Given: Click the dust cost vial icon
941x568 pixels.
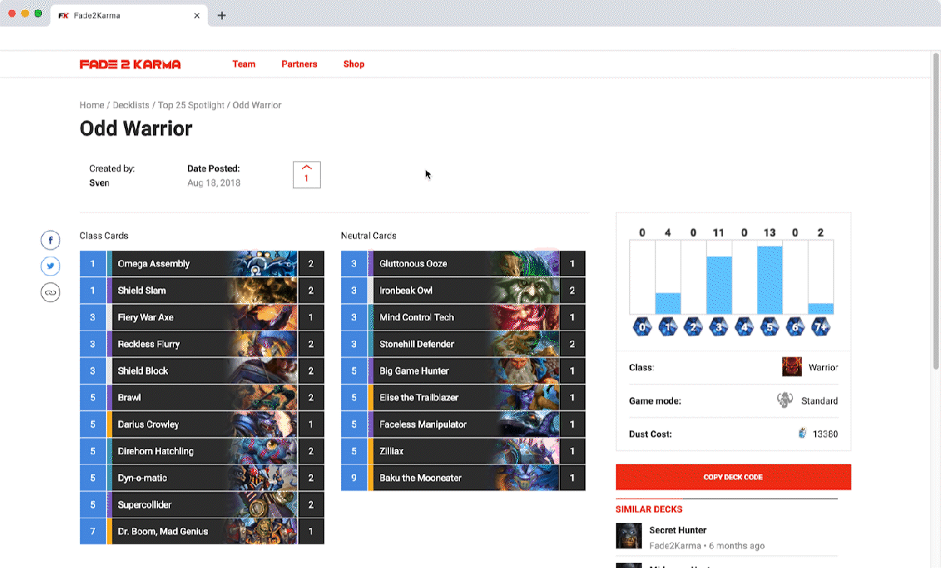Looking at the screenshot, I should point(802,433).
